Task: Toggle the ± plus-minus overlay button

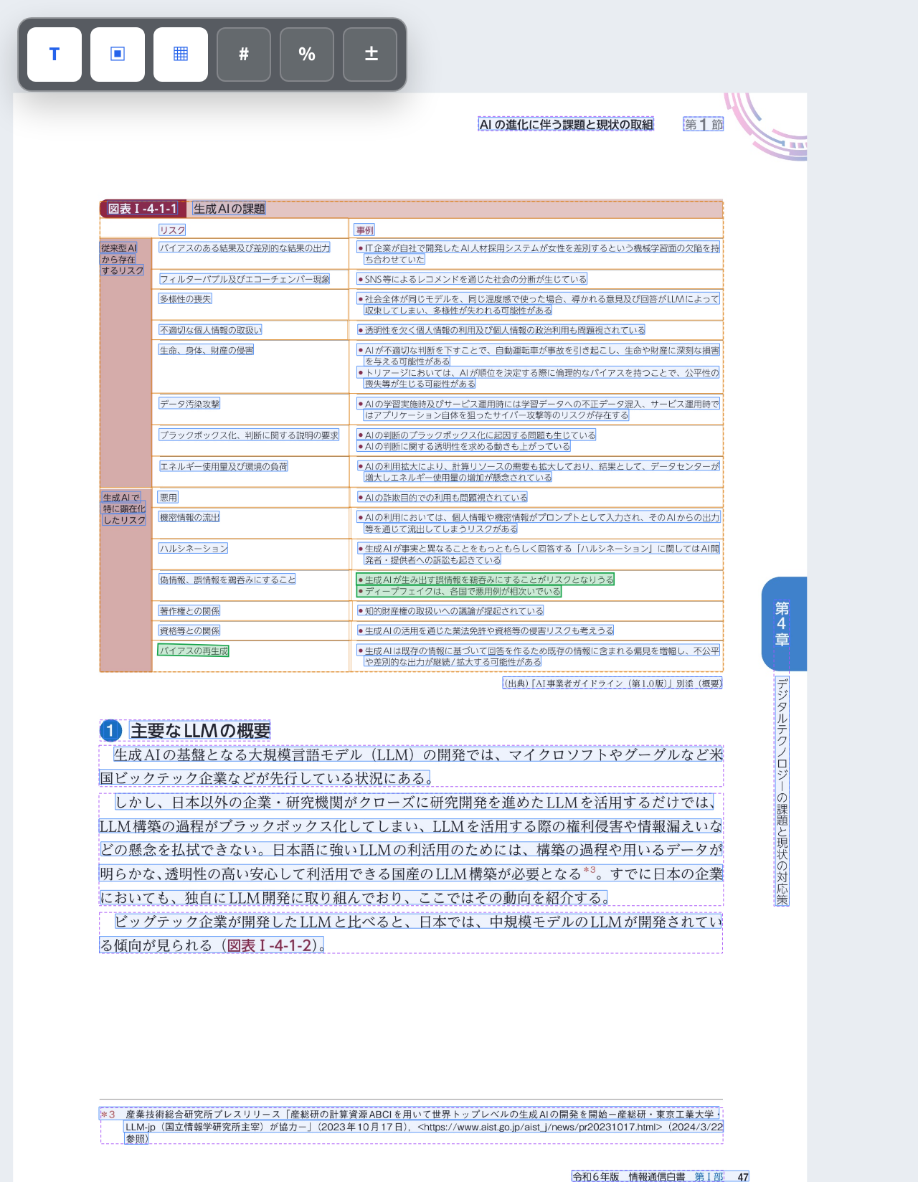Action: point(370,55)
